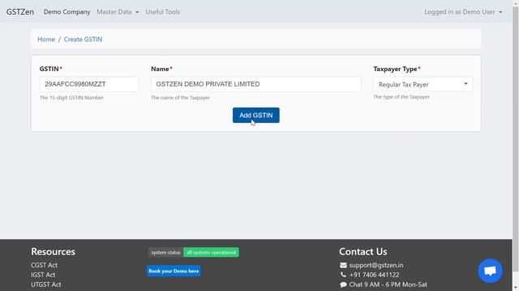Image resolution: width=519 pixels, height=291 pixels.
Task: Open the GSTZen brand logo link
Action: click(20, 12)
